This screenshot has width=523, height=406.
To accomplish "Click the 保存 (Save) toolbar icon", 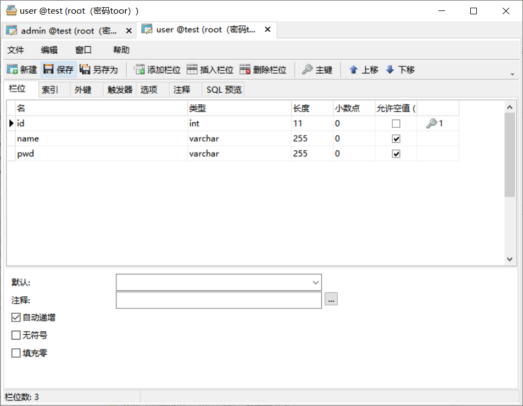I will click(x=58, y=69).
